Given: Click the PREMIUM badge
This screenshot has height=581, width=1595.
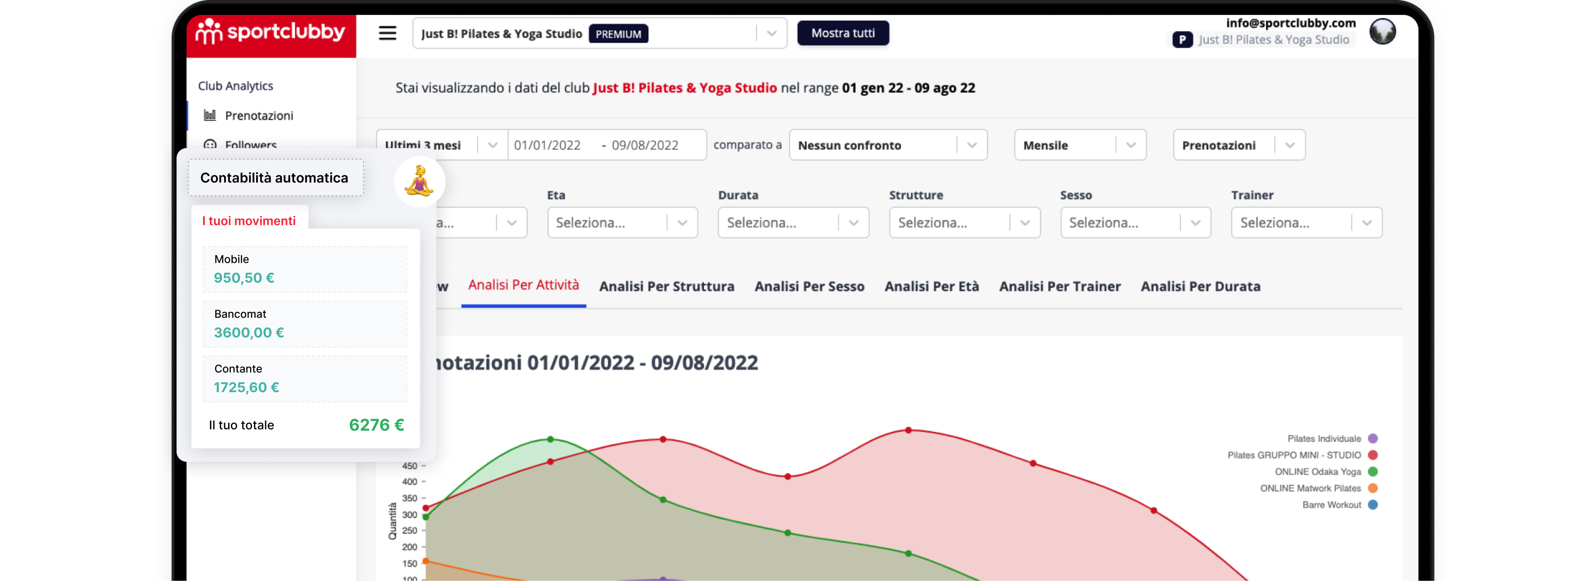Looking at the screenshot, I should point(618,34).
